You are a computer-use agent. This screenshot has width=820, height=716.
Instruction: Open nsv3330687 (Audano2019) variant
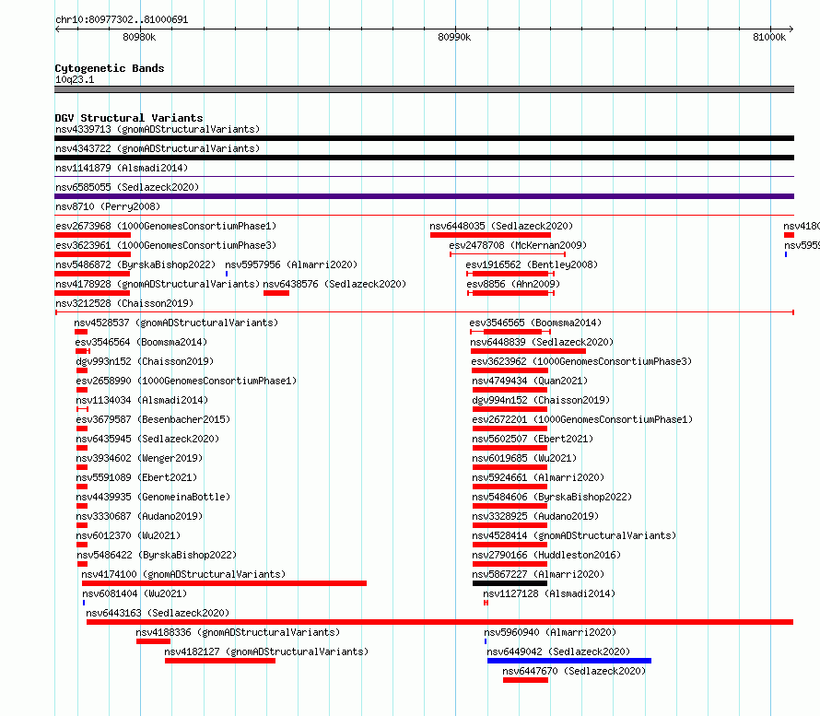139,516
